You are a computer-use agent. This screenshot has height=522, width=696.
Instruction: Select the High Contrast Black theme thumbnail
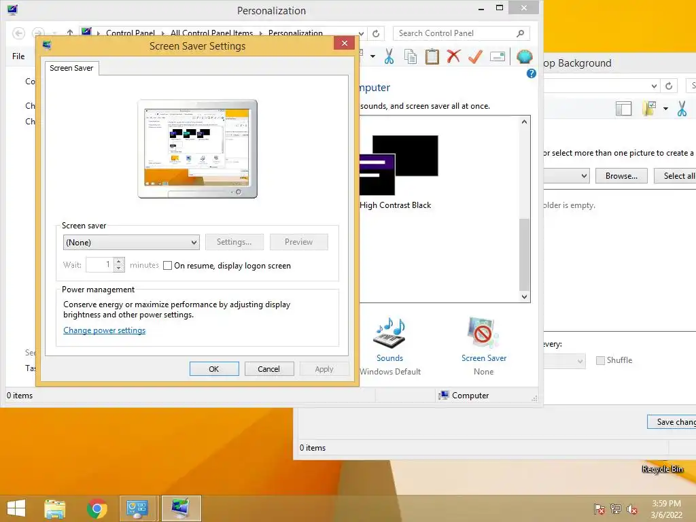pos(398,165)
